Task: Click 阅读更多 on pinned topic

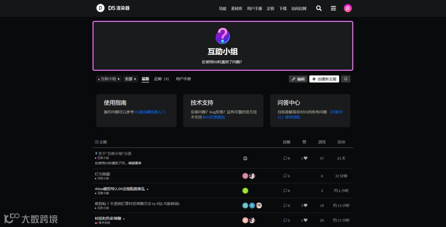Action: (x=135, y=163)
